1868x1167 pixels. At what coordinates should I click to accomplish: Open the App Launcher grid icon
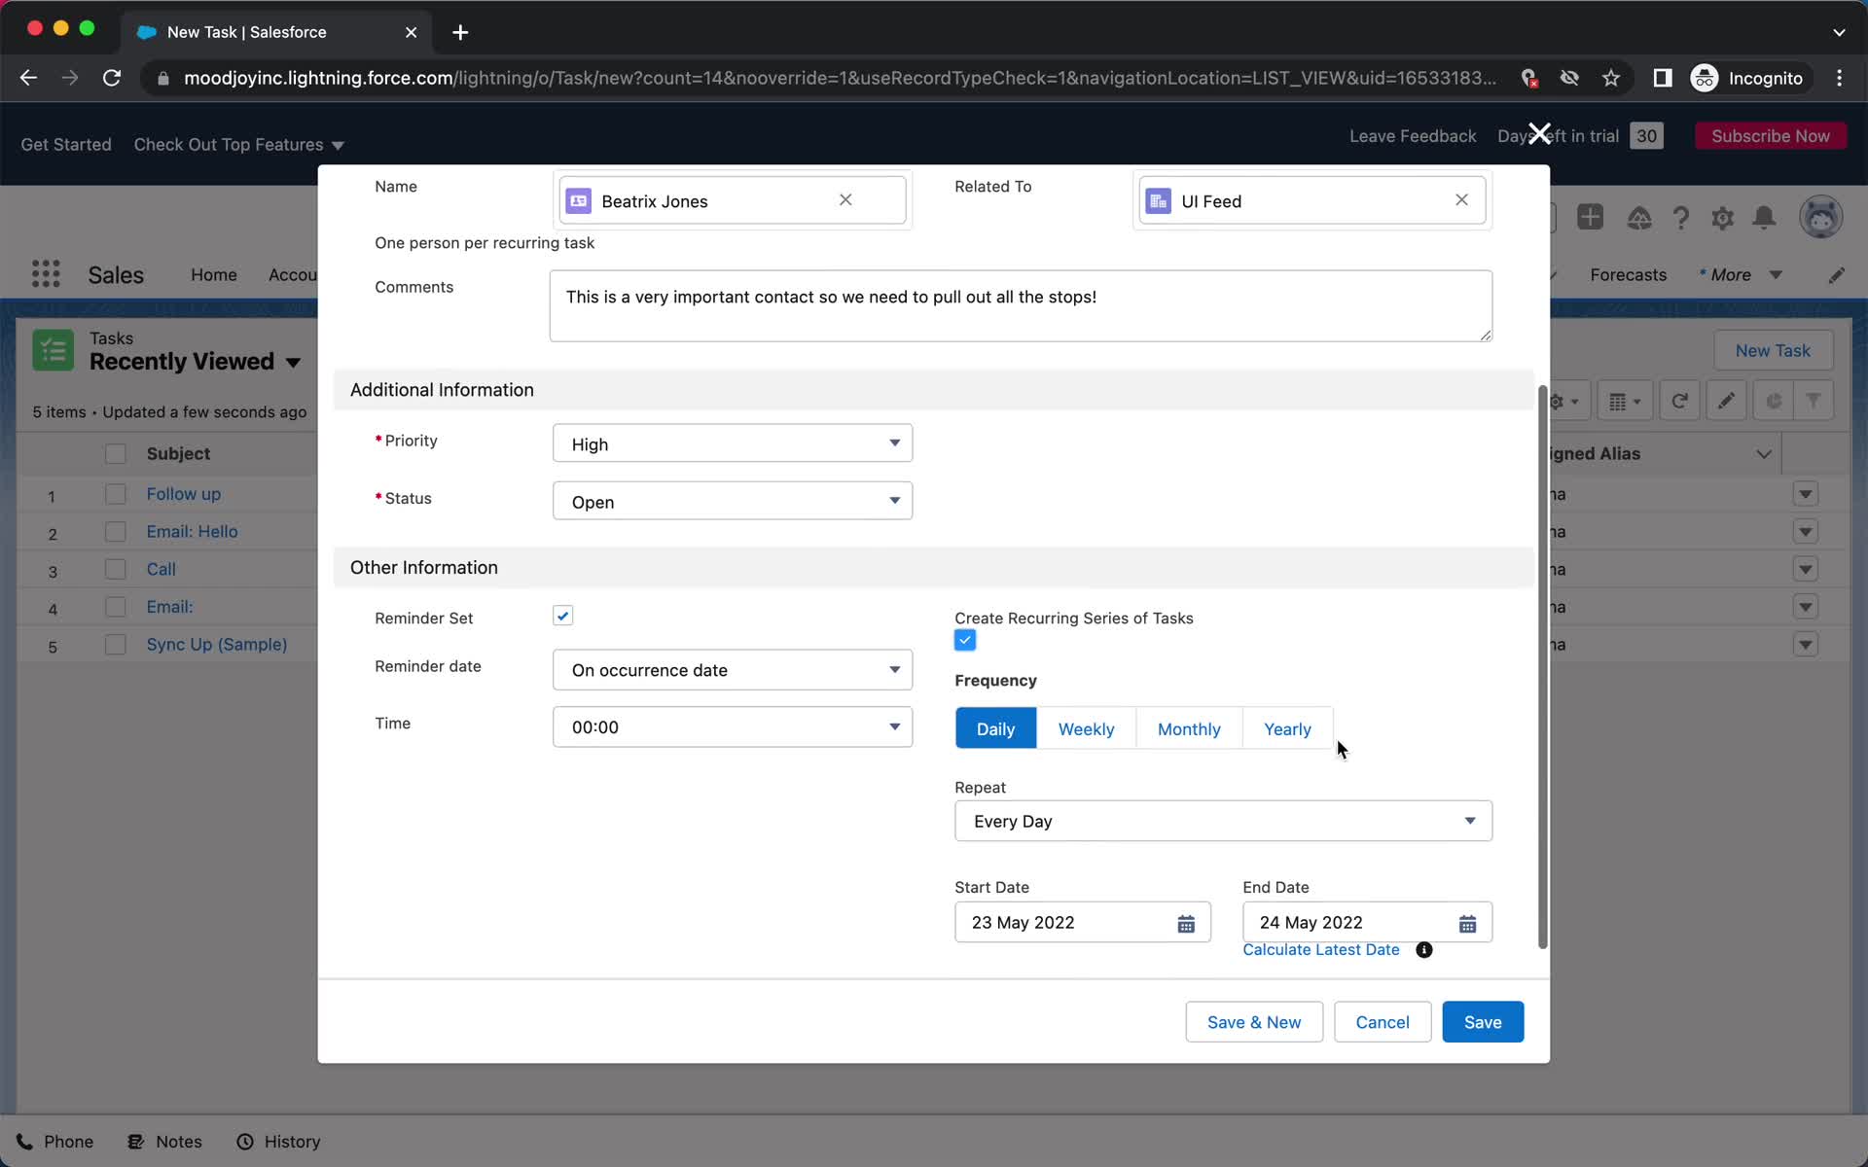pyautogui.click(x=46, y=274)
